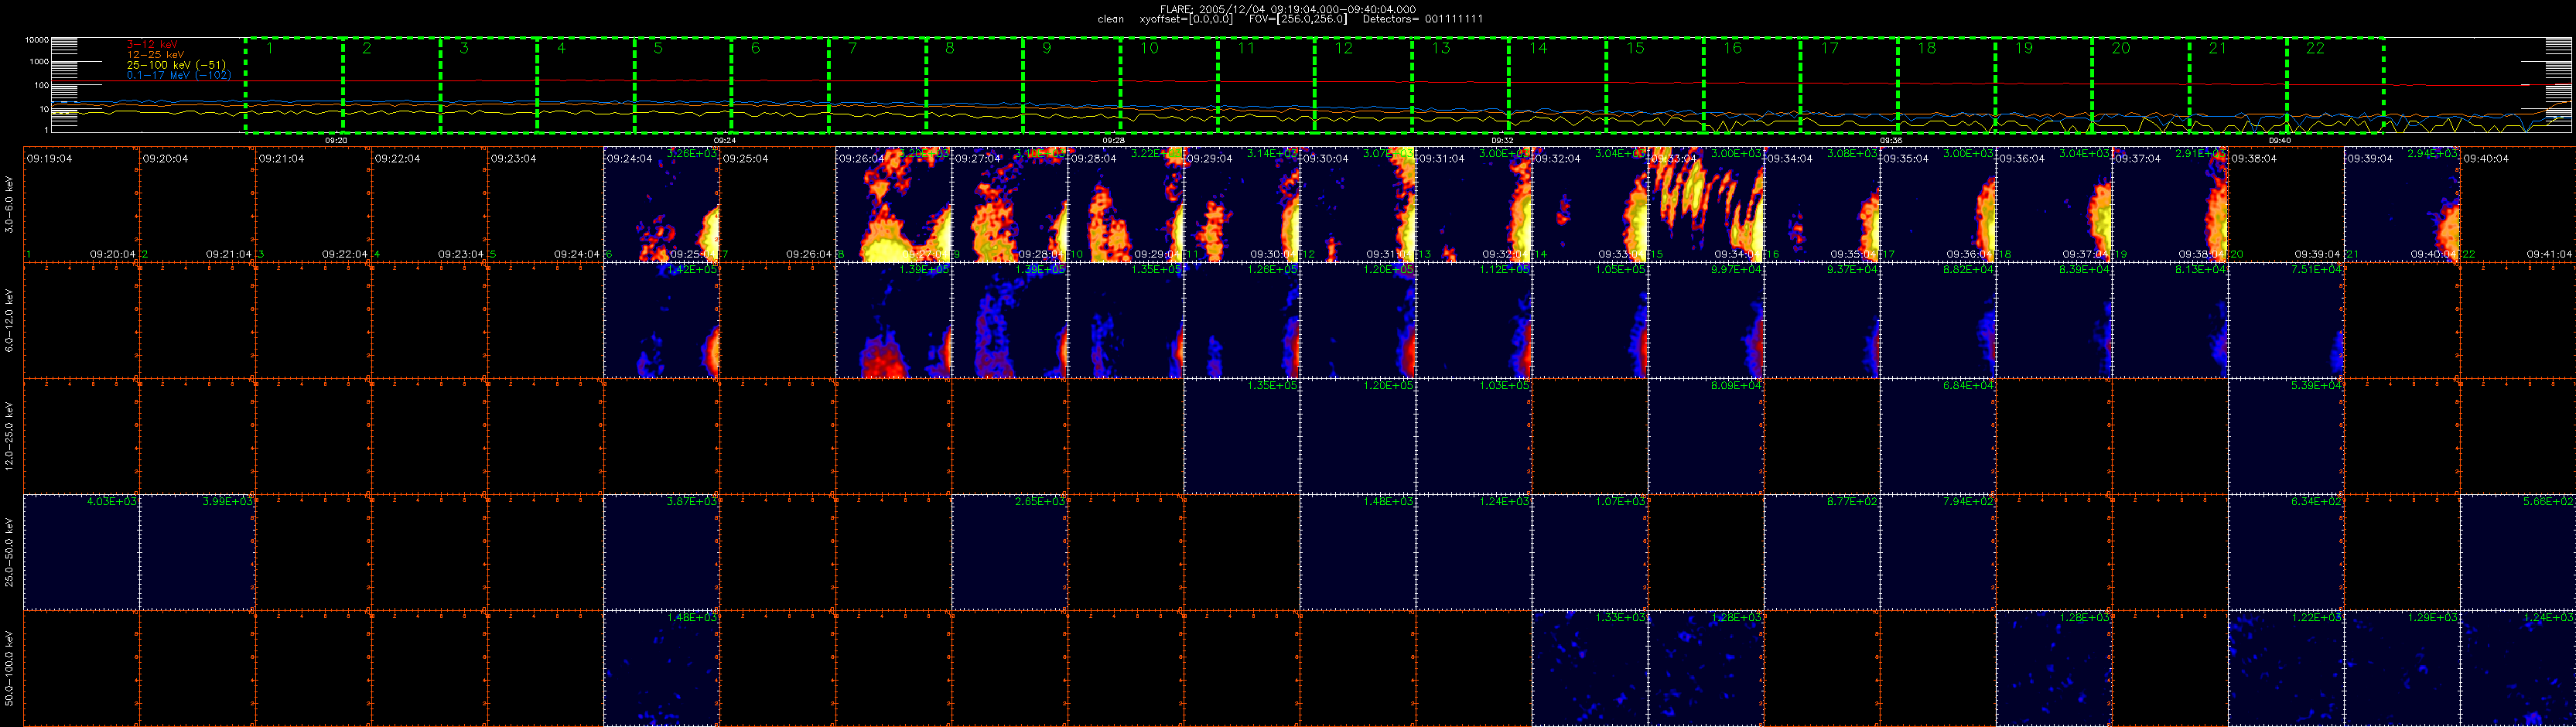
Task: Open 12-25 keV image labeled 8.09E+04
Action: (x=1706, y=437)
